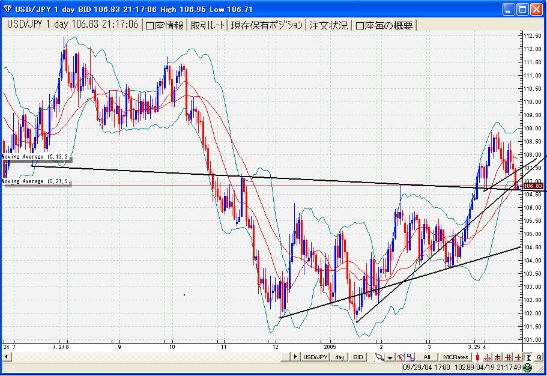Click the green connection status indicator
The height and width of the screenshot is (376, 547).
pyautogui.click(x=527, y=367)
